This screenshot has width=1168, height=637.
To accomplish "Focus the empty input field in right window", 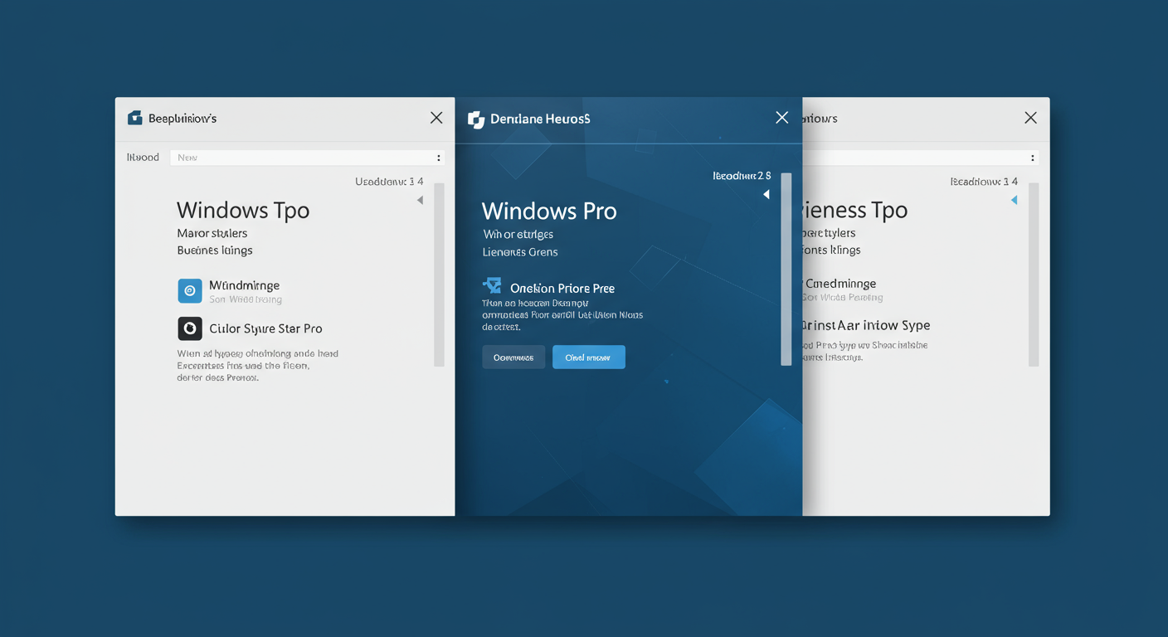I will pos(921,158).
